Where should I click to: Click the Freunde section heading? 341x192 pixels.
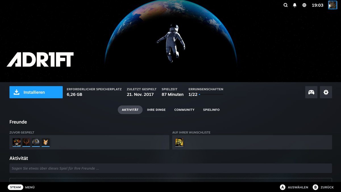pyautogui.click(x=18, y=122)
